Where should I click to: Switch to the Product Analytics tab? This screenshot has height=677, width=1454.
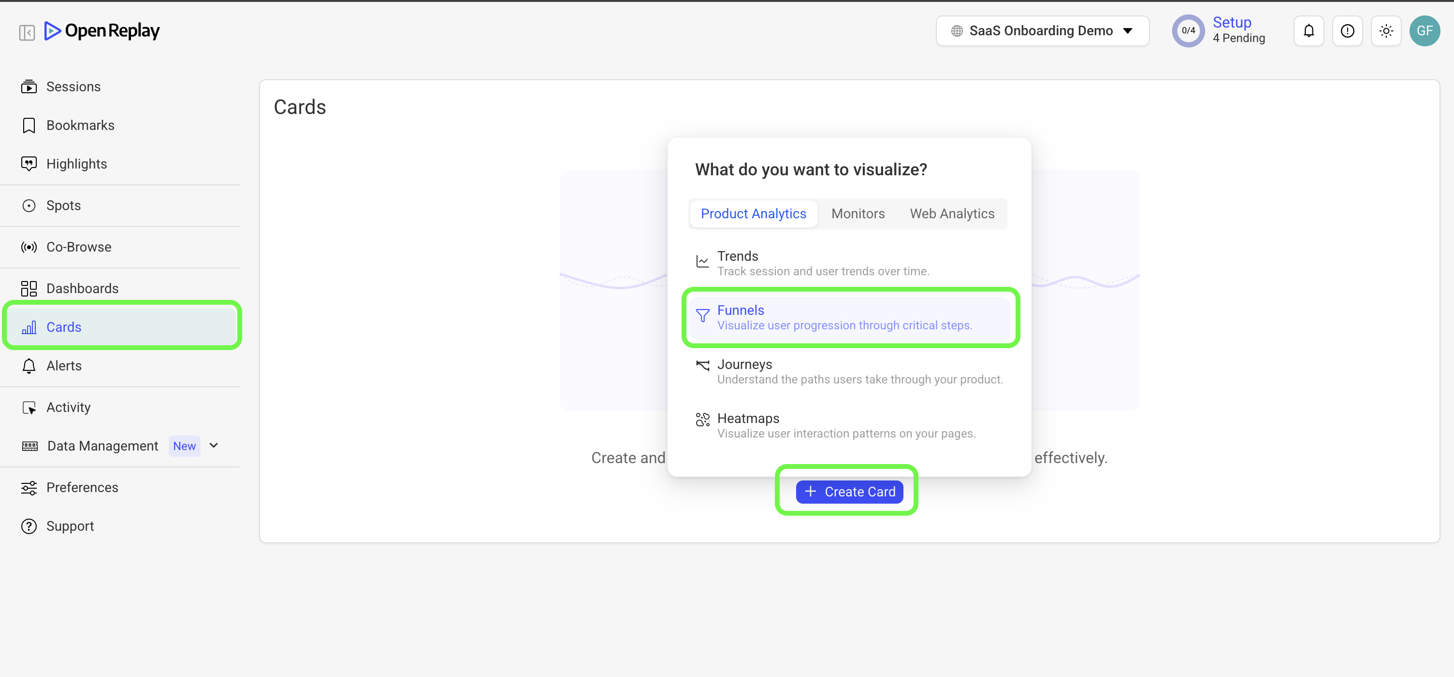[754, 213]
